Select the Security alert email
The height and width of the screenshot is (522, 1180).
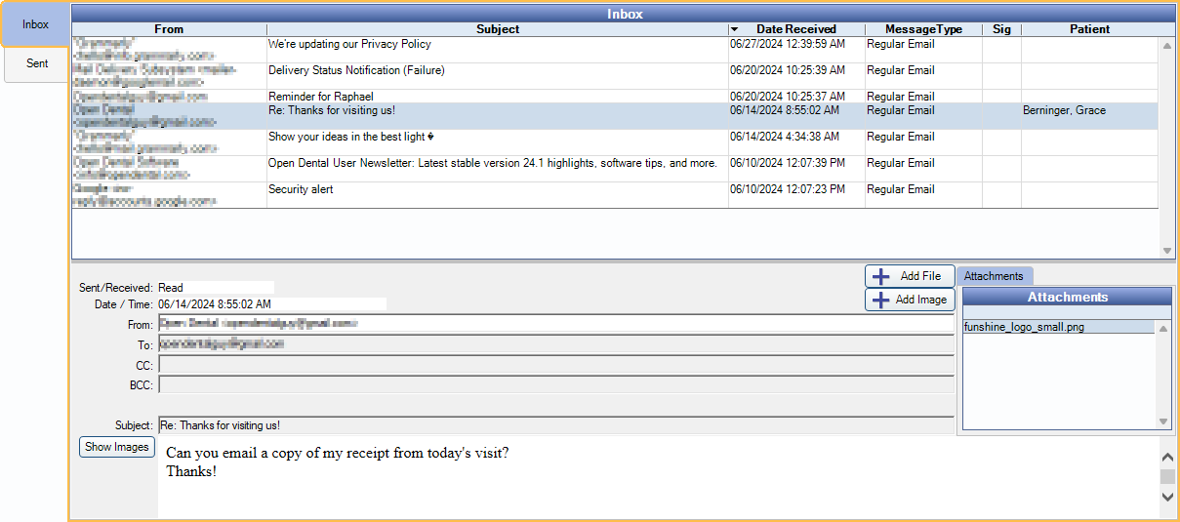click(x=301, y=189)
